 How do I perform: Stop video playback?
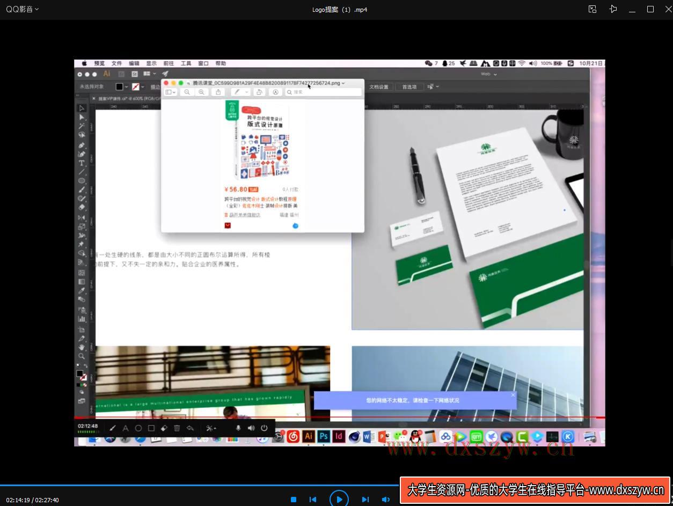click(294, 500)
